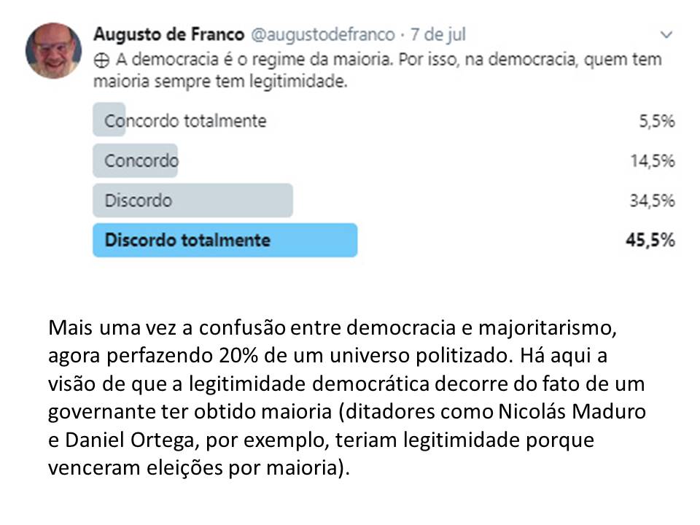Click the 34,5% poll result

[652, 201]
